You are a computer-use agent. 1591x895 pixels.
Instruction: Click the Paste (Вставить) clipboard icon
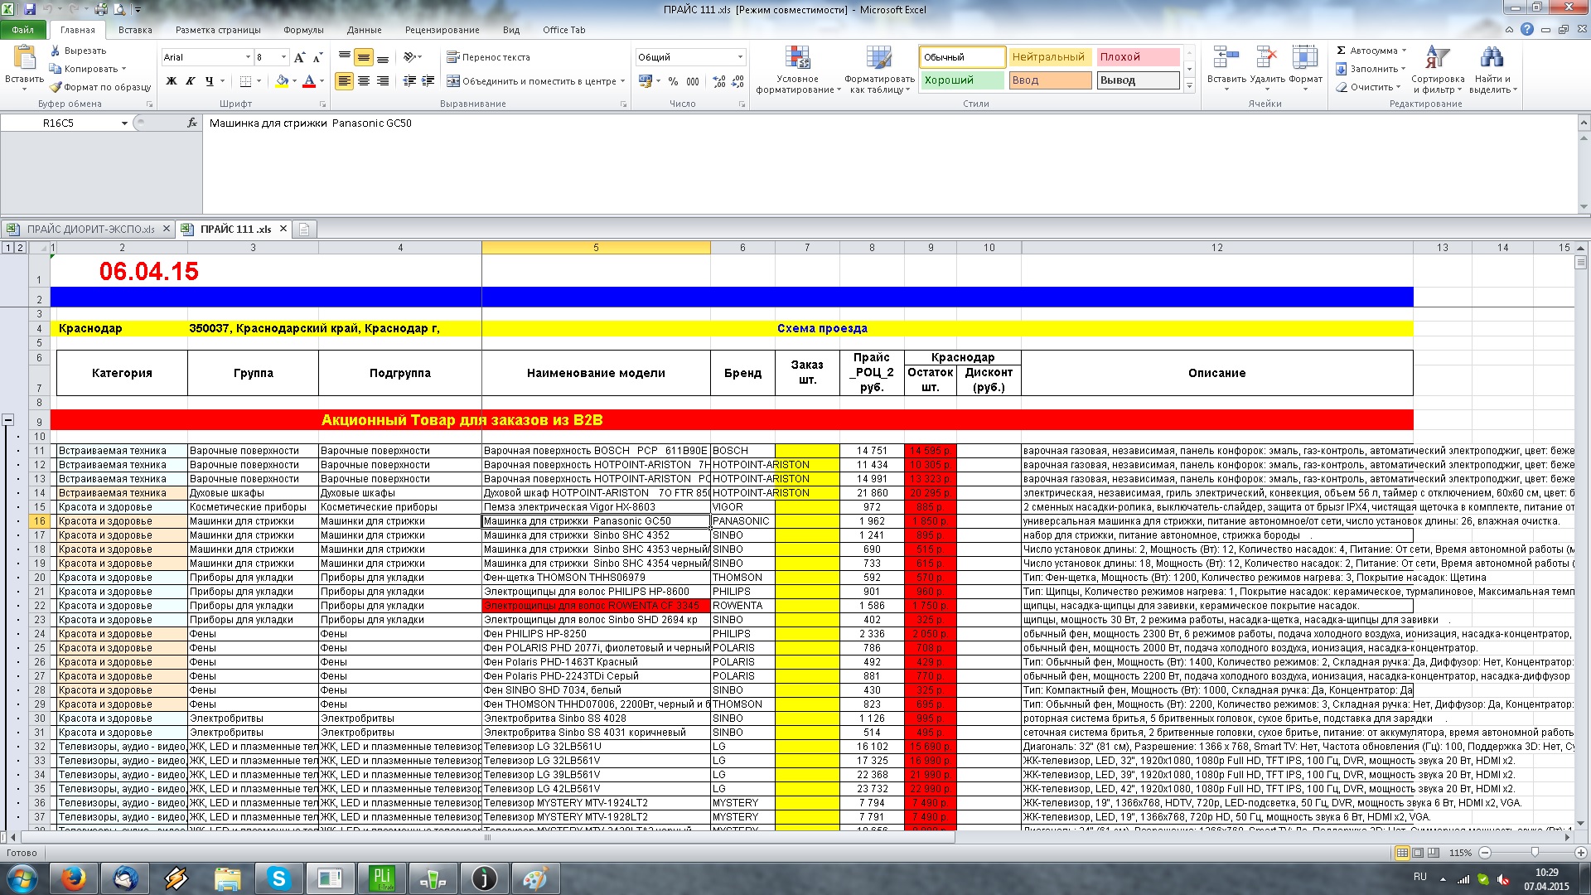pos(24,58)
